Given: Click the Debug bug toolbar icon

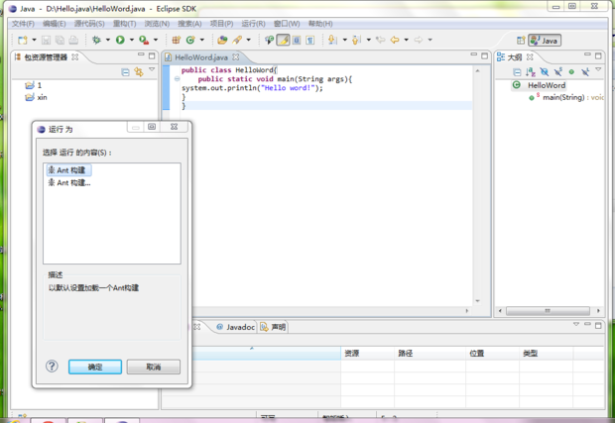Looking at the screenshot, I should (x=96, y=41).
